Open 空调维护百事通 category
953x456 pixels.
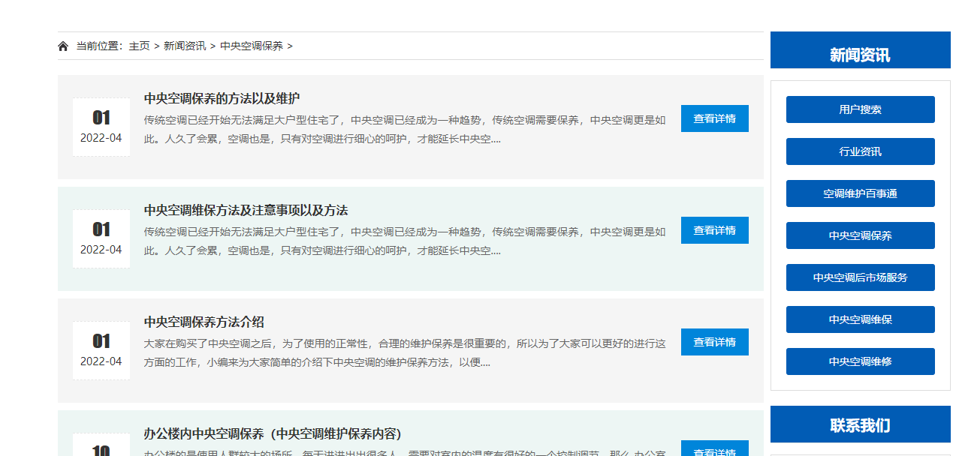click(x=860, y=193)
